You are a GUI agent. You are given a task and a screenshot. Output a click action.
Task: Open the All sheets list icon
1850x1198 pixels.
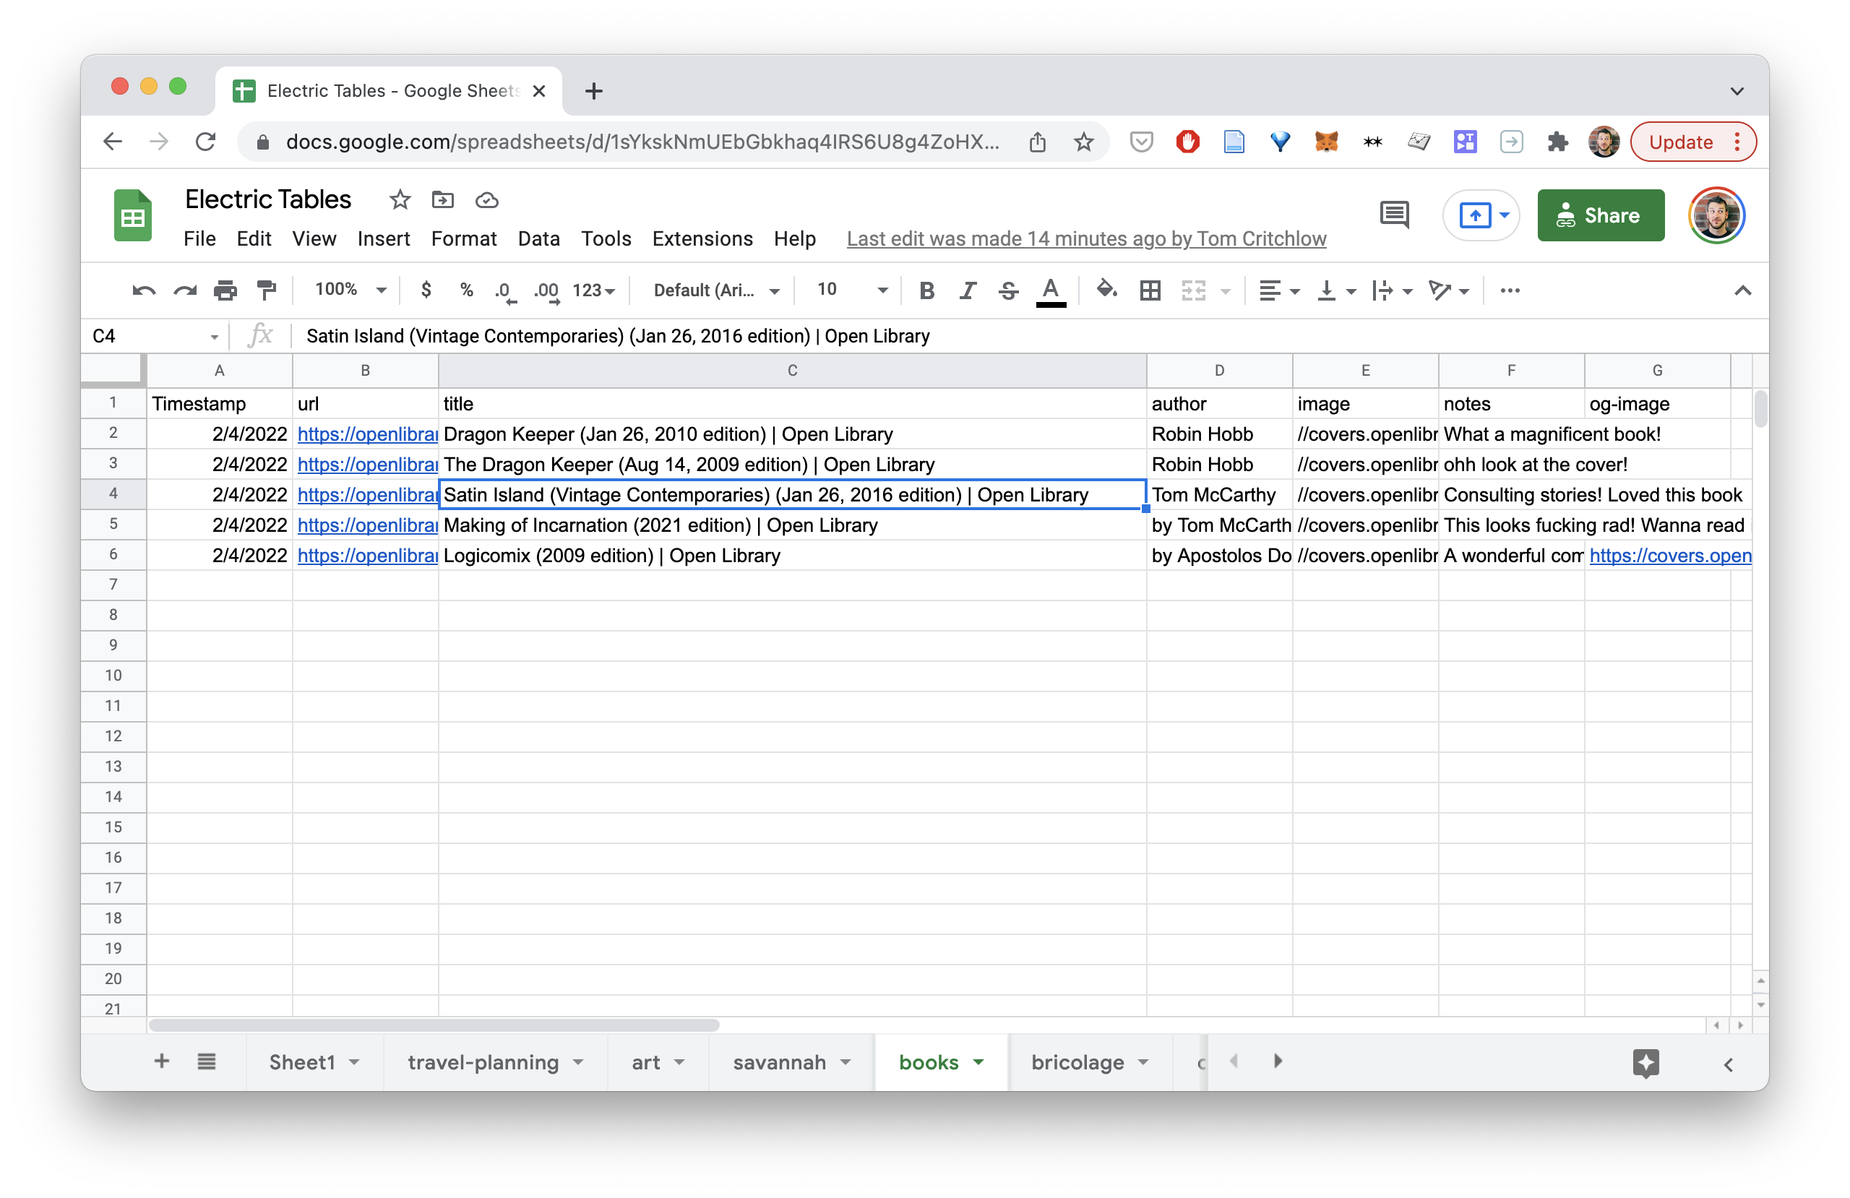206,1061
